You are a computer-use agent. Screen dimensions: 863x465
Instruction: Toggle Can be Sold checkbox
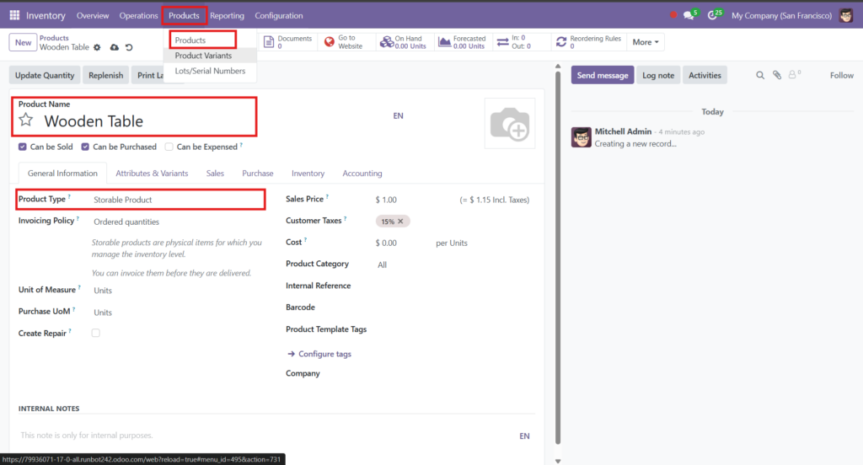tap(23, 147)
